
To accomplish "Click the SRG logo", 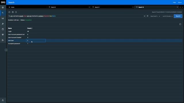I will (3, 2).
